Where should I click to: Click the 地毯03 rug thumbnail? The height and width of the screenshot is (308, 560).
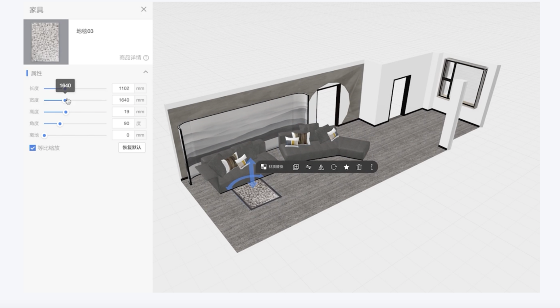(x=46, y=42)
